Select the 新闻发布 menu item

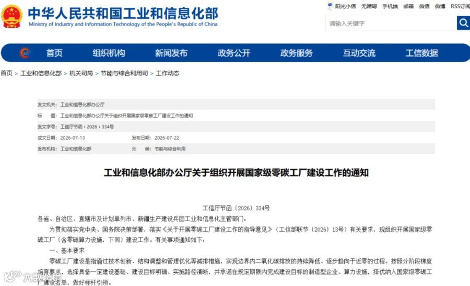tap(171, 53)
